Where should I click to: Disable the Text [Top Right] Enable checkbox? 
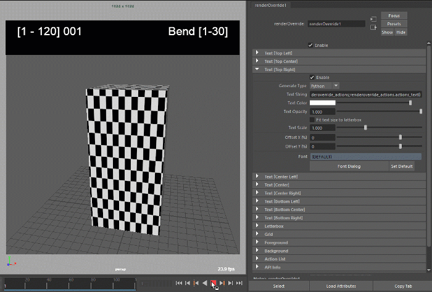(312, 77)
